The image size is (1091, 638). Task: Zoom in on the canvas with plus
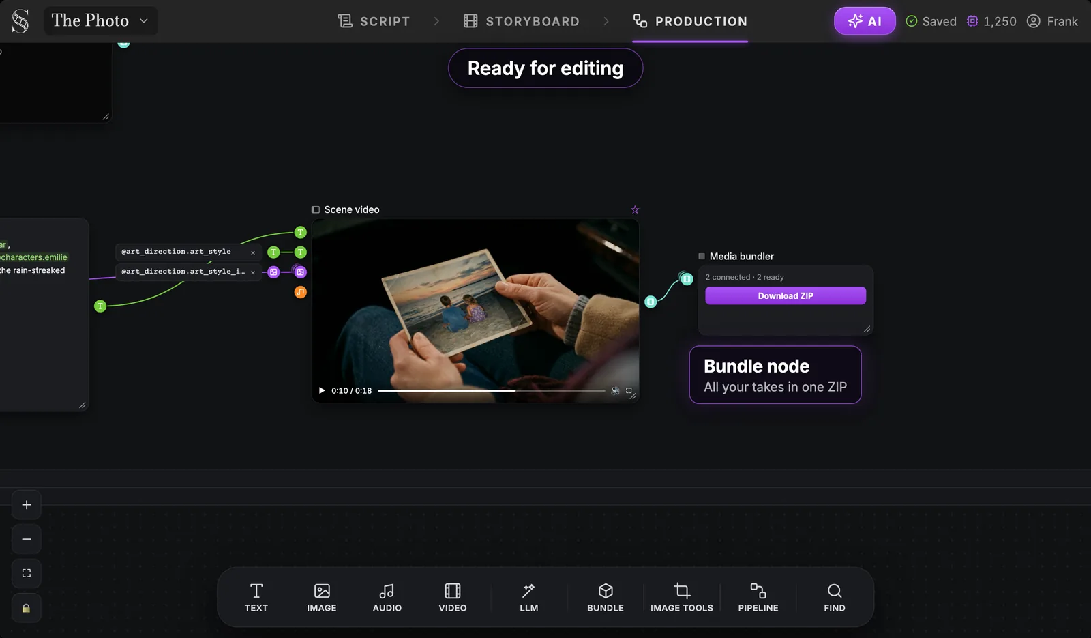27,505
